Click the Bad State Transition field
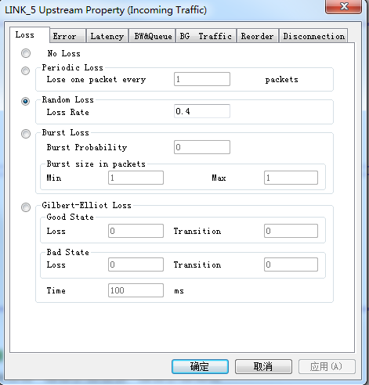 [x=291, y=264]
